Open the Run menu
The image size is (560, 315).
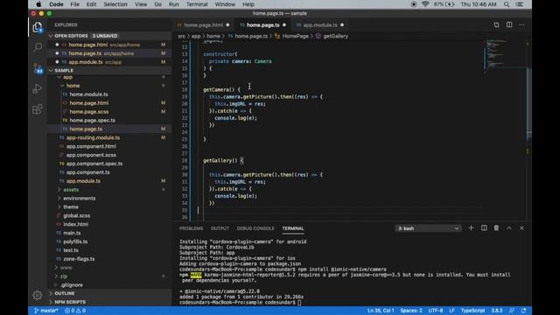coord(173,4)
